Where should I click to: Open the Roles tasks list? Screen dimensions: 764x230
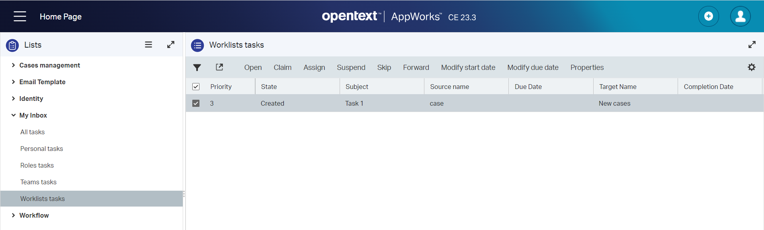point(37,165)
